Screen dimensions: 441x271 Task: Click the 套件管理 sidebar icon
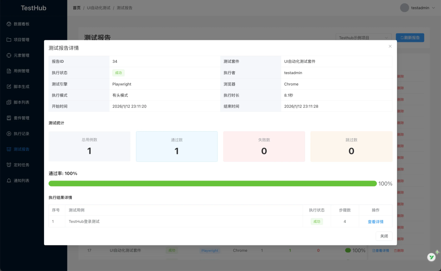click(x=9, y=118)
